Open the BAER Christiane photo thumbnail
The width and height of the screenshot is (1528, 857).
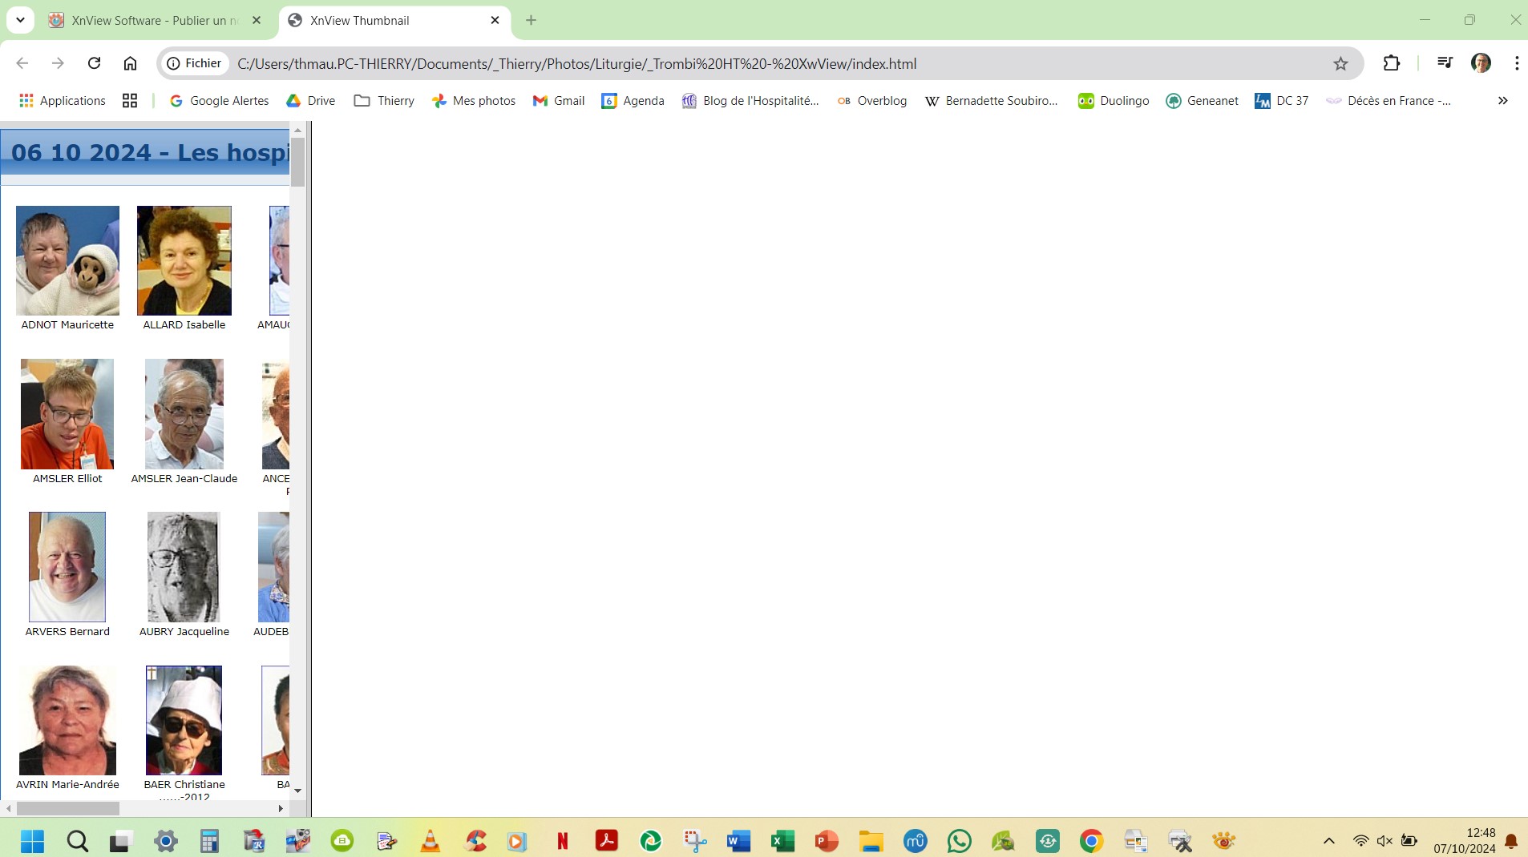tap(184, 720)
